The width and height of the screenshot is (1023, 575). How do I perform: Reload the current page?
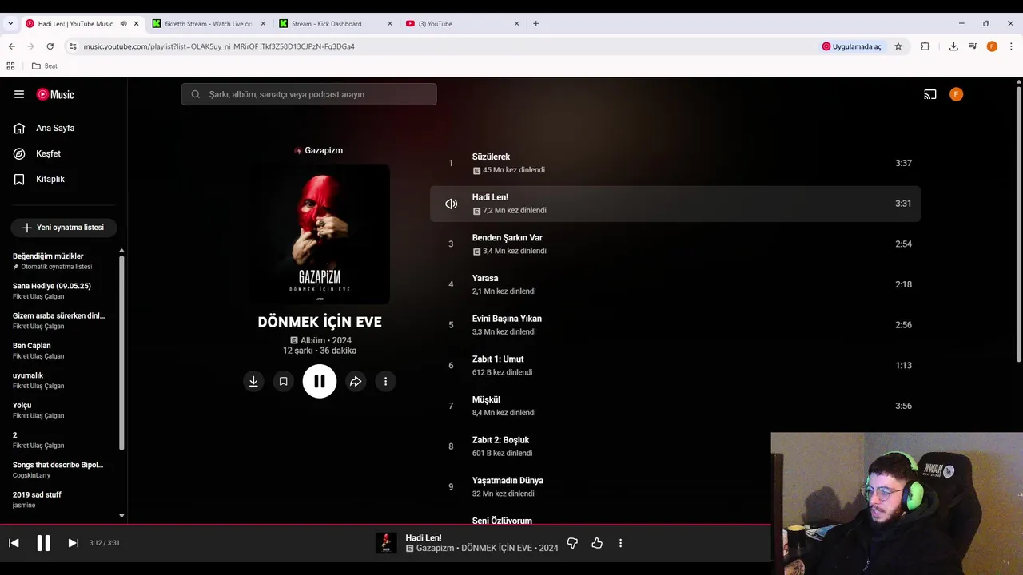(x=50, y=46)
